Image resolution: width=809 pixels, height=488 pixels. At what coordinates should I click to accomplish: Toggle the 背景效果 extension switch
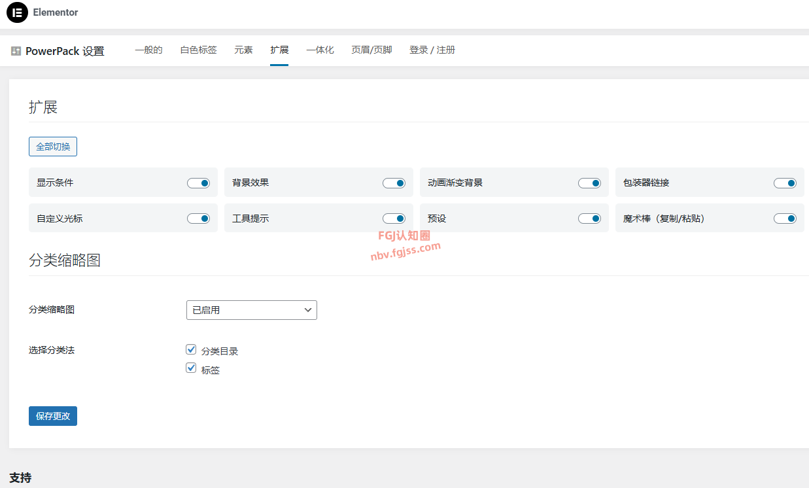394,183
